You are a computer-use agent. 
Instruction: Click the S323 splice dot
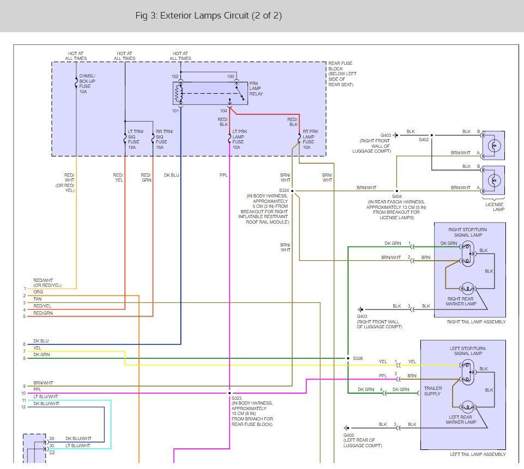pyautogui.click(x=230, y=393)
